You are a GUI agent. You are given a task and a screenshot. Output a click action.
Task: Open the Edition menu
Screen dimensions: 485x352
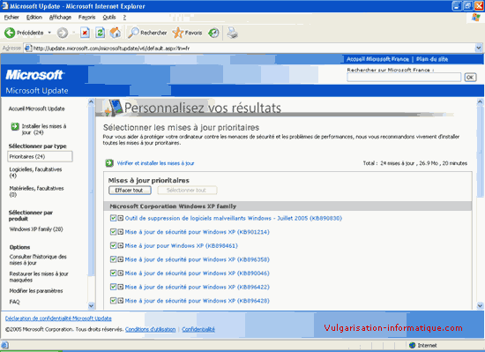(34, 18)
